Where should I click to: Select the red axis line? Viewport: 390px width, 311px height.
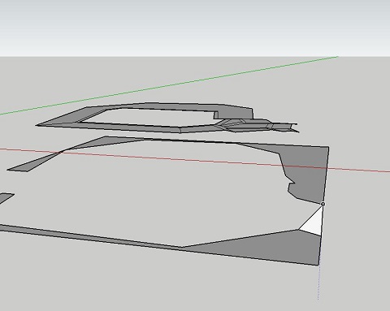click(195, 160)
